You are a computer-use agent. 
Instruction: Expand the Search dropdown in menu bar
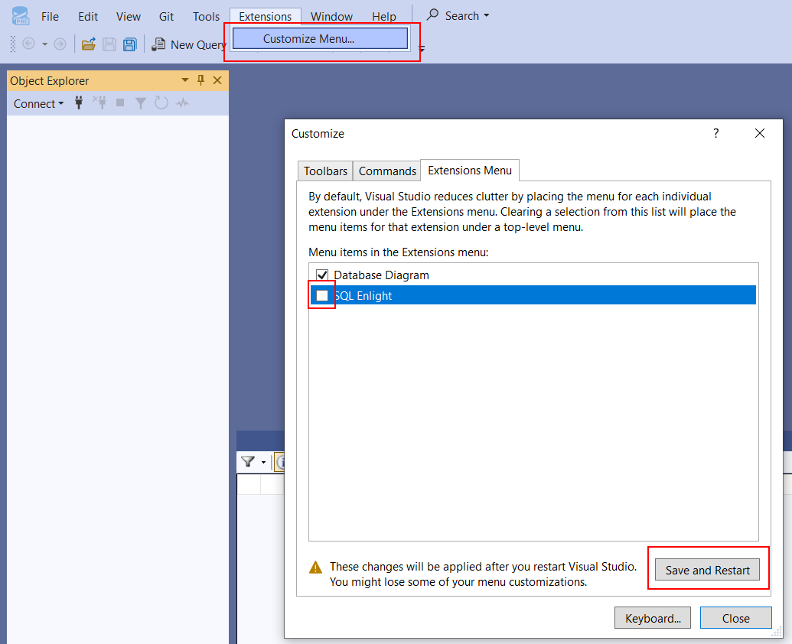coord(458,15)
